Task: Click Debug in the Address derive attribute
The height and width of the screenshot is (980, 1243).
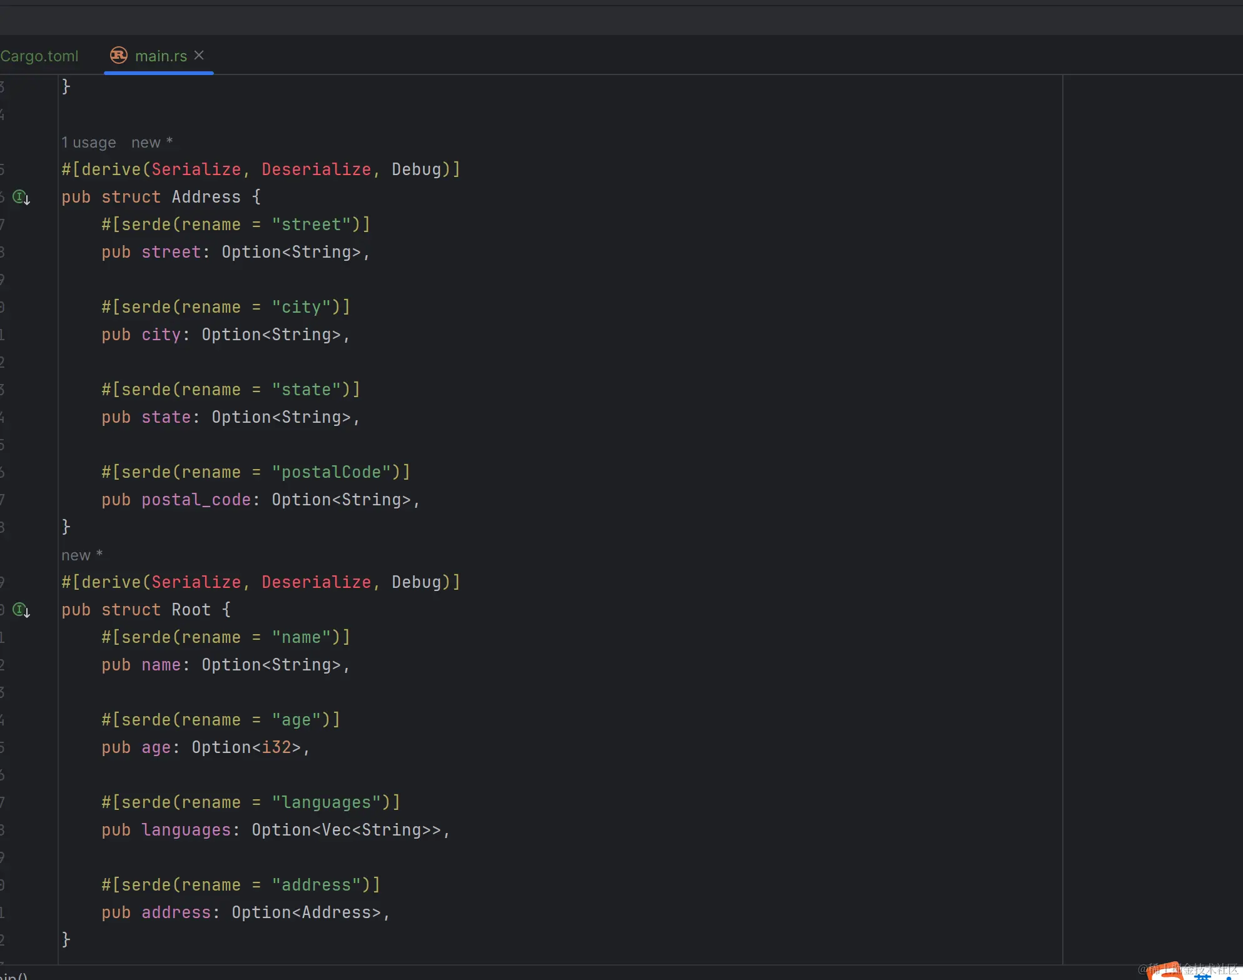Action: (x=417, y=169)
